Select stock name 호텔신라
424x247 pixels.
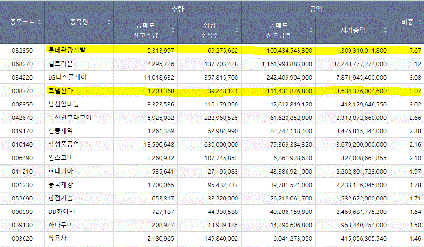(61, 91)
